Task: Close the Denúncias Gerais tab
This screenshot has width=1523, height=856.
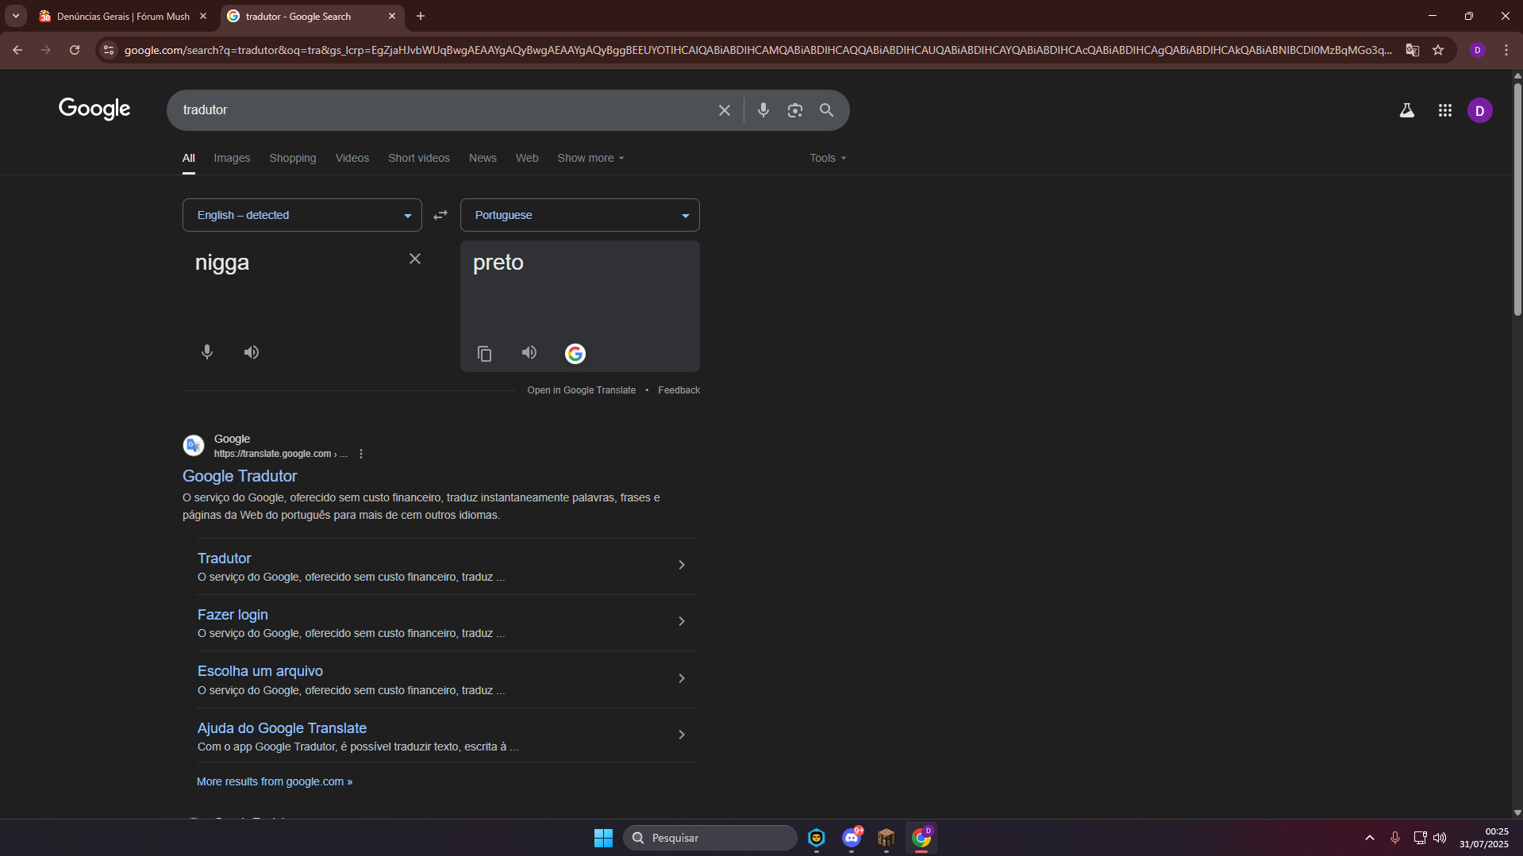Action: 203,16
